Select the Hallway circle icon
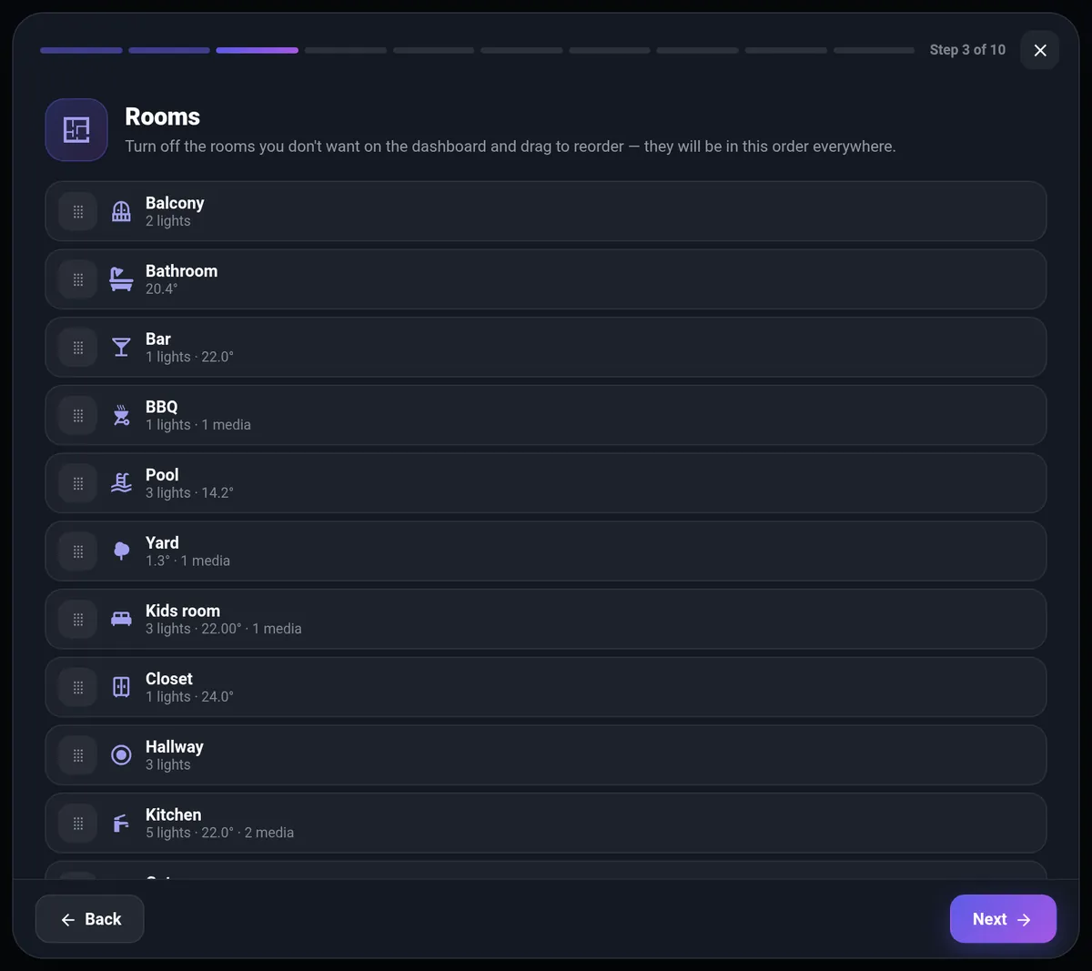1092x971 pixels. (x=121, y=755)
